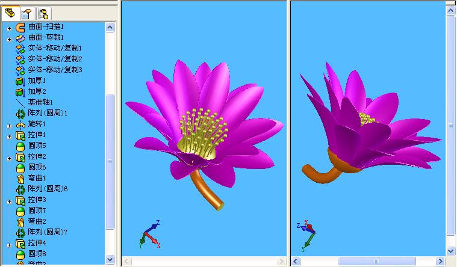
Task: Select the 阵列(圆周)1 label
Action: 48,113
